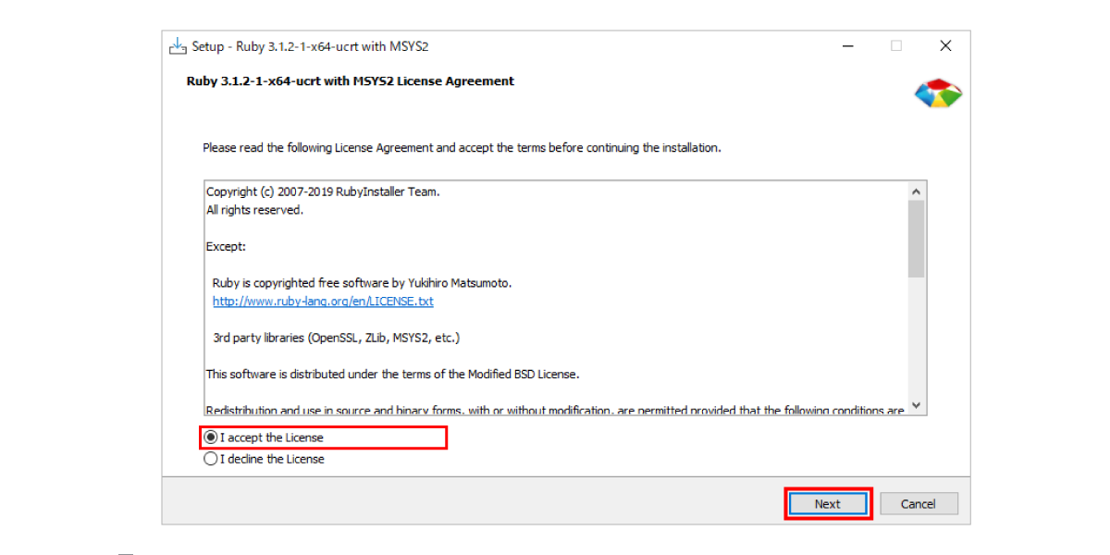Click the "License Agreement" heading text
The image size is (1110, 555).
[351, 81]
